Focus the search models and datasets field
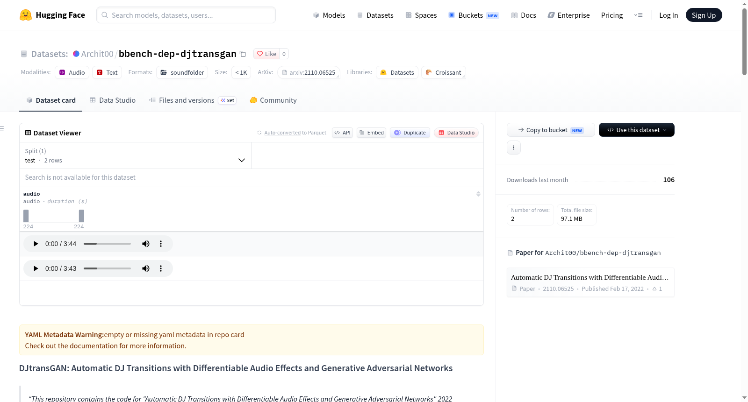 (x=186, y=15)
